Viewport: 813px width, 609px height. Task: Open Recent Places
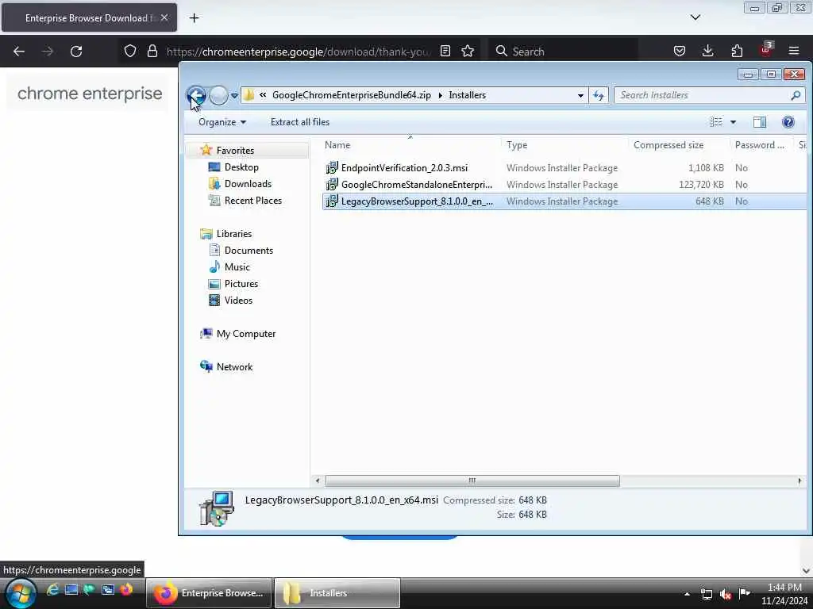click(252, 201)
